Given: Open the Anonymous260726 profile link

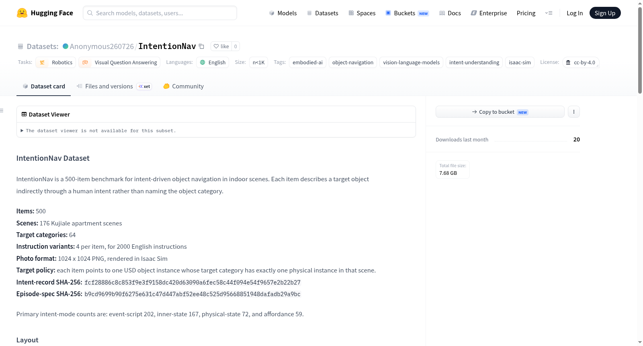Looking at the screenshot, I should click(x=102, y=46).
